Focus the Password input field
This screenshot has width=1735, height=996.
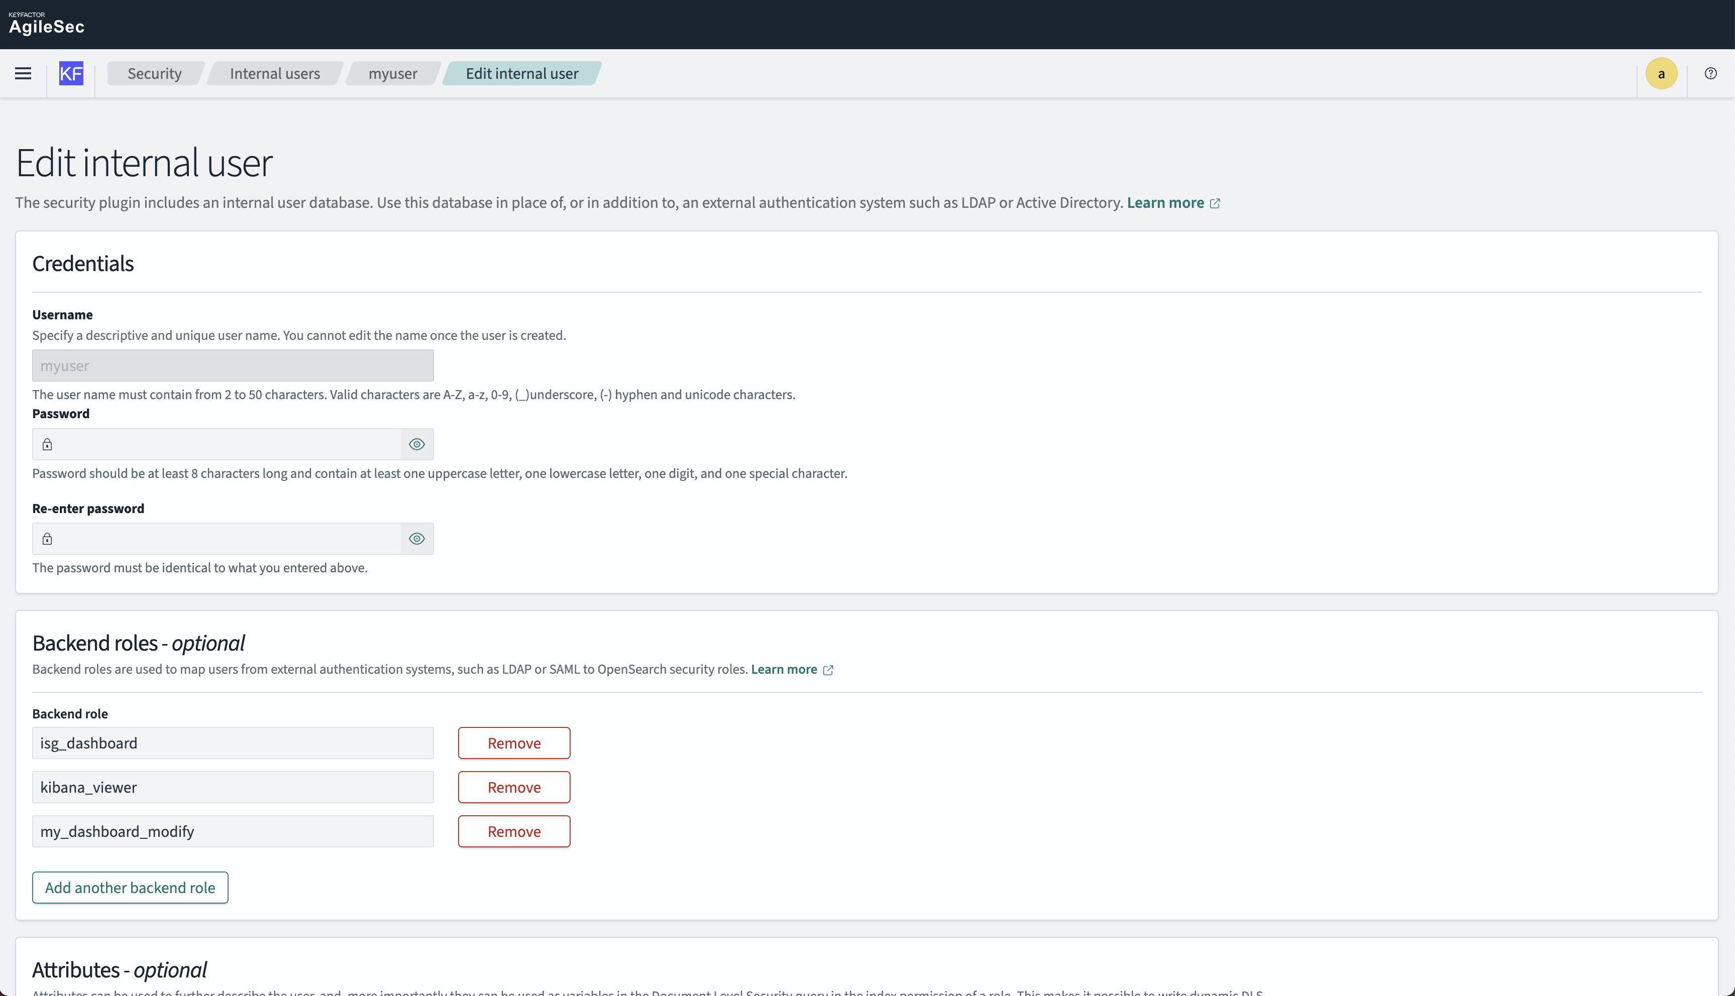(x=226, y=444)
